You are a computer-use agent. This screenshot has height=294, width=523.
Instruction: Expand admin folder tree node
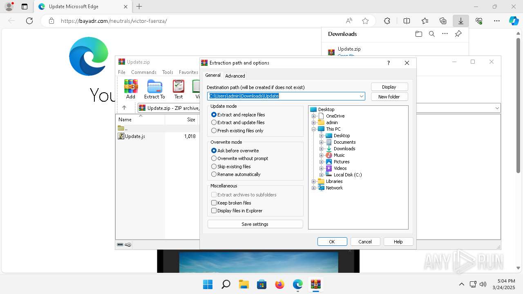click(313, 122)
